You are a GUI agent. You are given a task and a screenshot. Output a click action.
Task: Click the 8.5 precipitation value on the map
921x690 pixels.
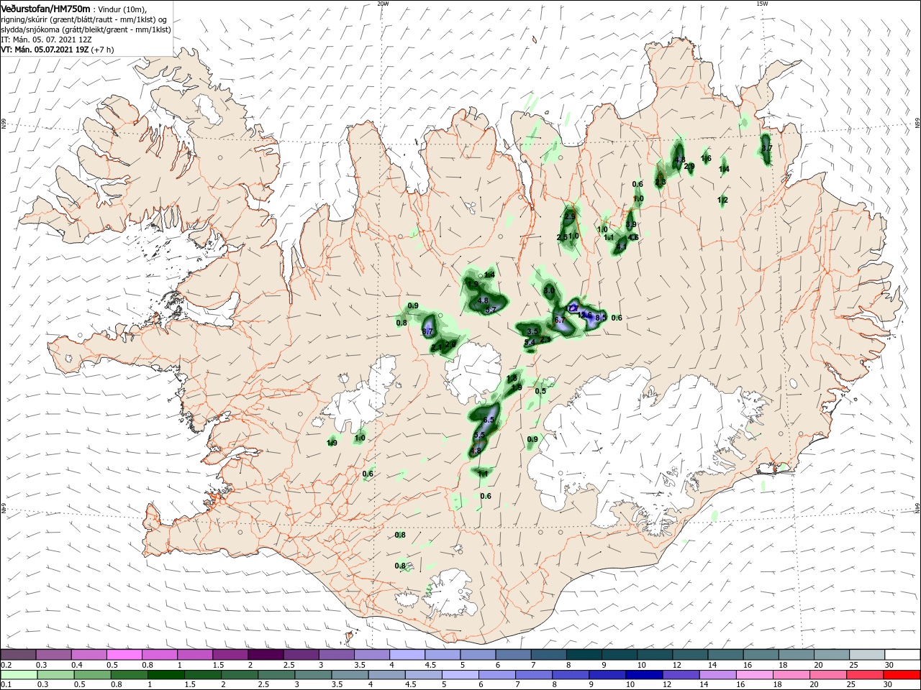pos(602,317)
